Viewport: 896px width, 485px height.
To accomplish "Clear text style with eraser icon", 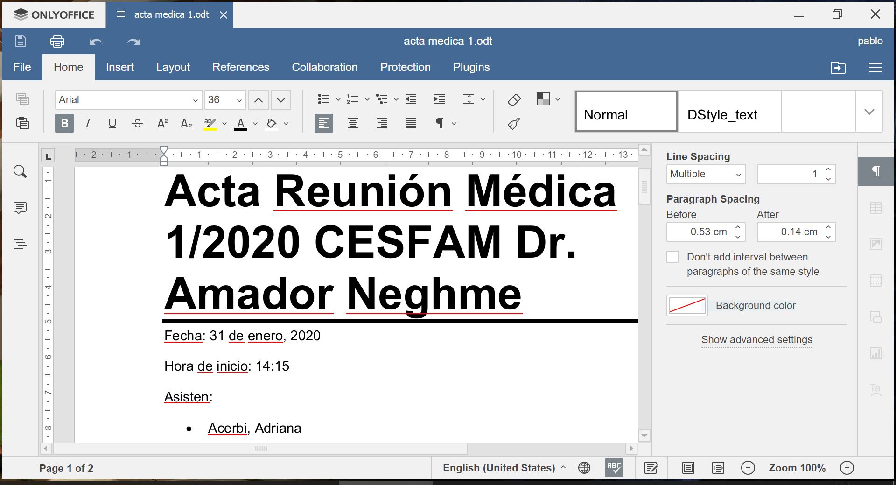I will tap(514, 99).
